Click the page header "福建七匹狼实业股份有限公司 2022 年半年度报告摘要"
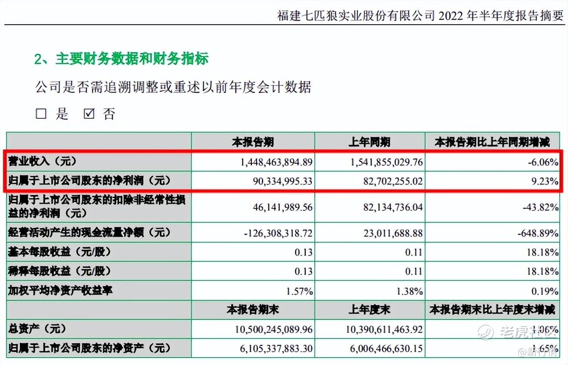 pyautogui.click(x=420, y=16)
